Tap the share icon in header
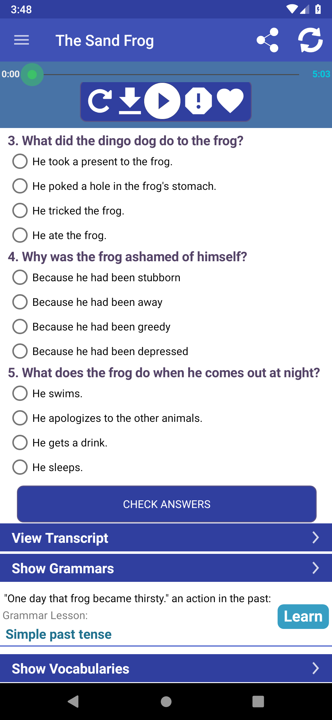 (268, 40)
